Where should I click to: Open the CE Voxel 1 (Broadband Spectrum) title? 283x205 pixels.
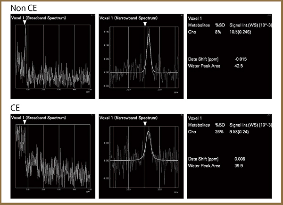(38, 116)
